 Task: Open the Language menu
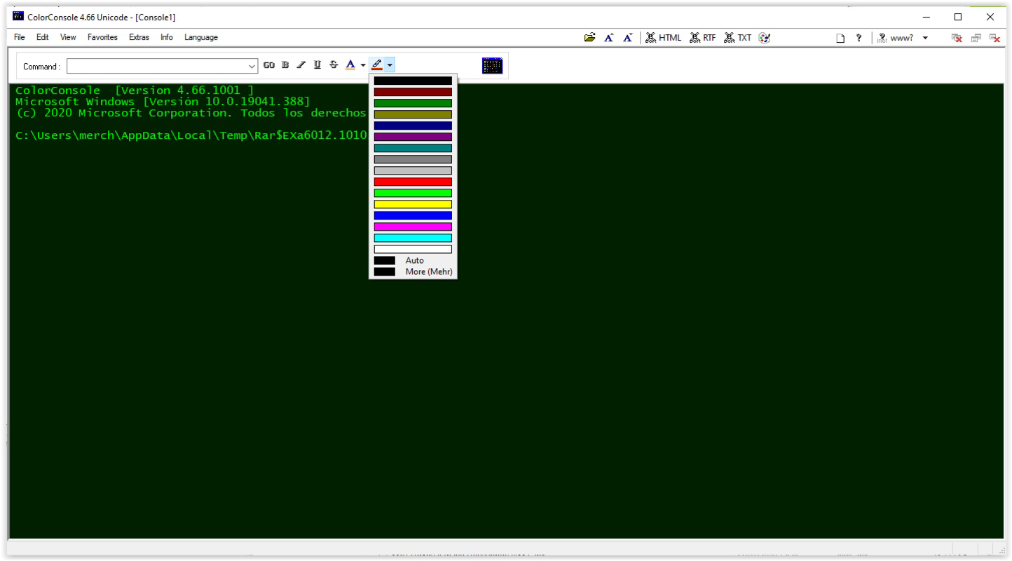coord(201,38)
